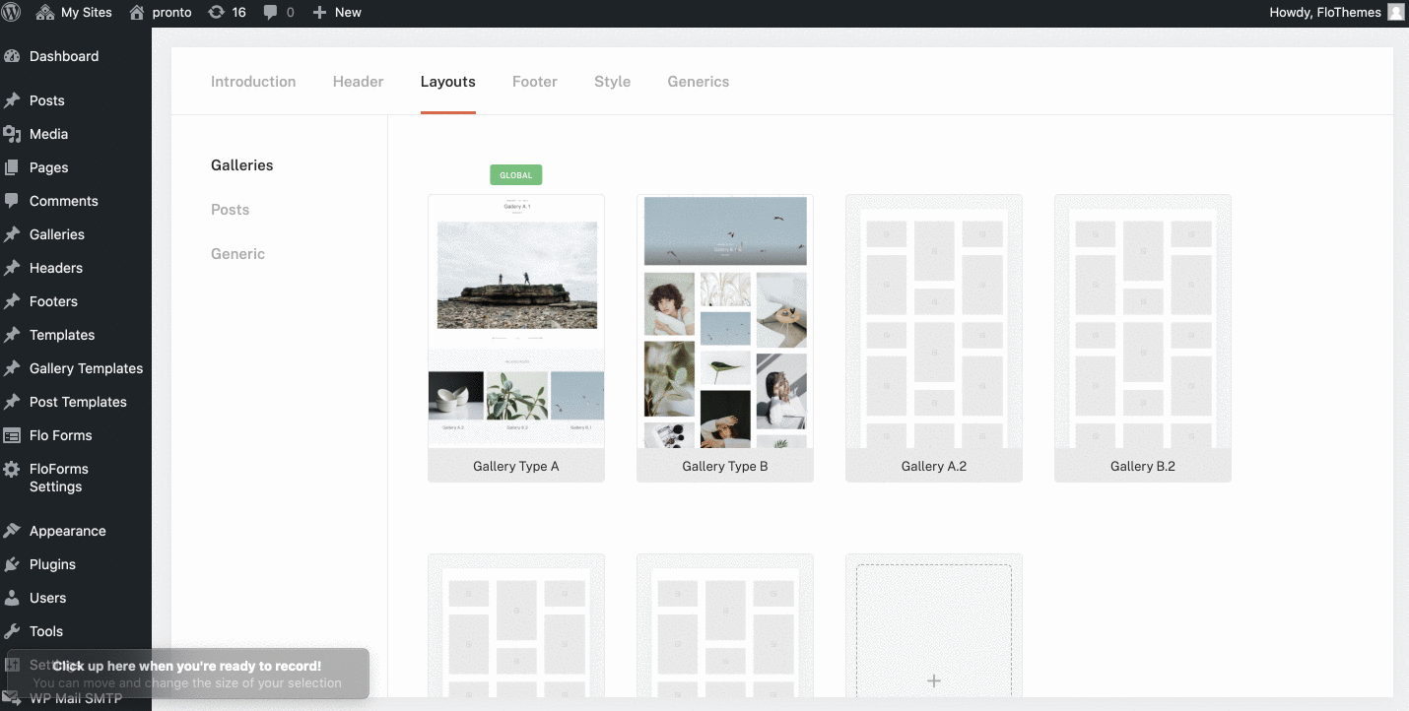Open Appearance in the admin menu
This screenshot has height=711, width=1409.
(68, 531)
